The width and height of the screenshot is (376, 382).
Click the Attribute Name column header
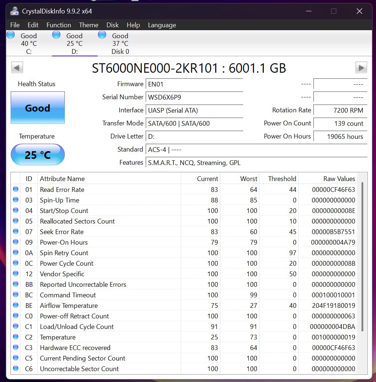(x=109, y=178)
